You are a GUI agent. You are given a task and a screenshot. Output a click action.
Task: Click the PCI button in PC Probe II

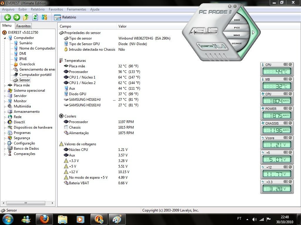click(x=237, y=28)
